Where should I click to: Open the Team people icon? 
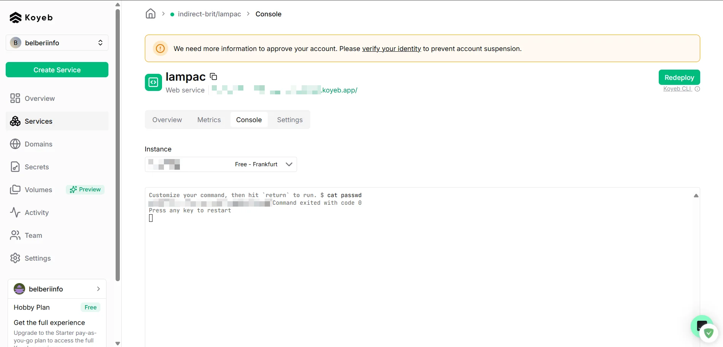click(x=15, y=236)
